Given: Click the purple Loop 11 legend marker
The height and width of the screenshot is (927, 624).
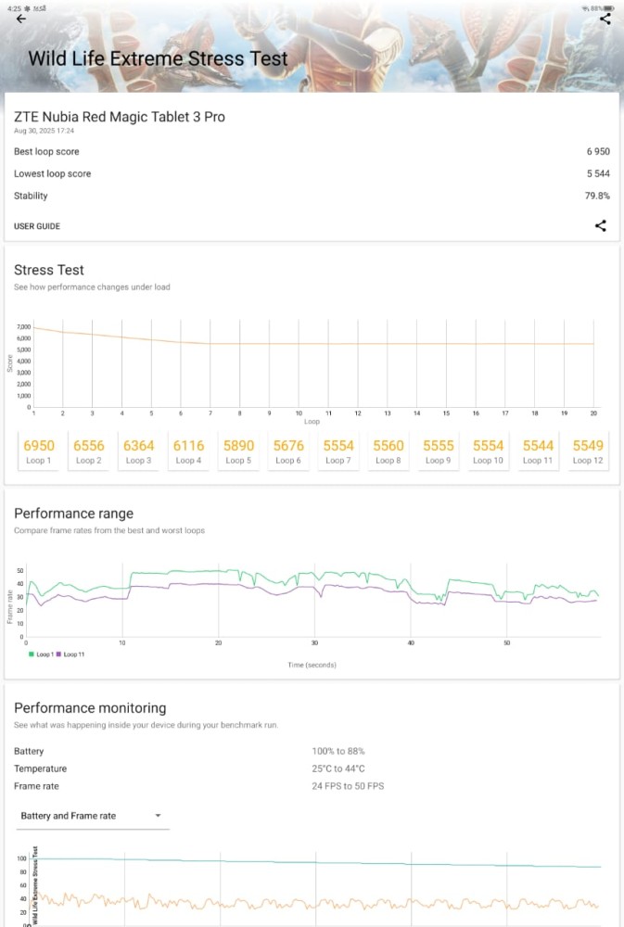Looking at the screenshot, I should (x=58, y=654).
